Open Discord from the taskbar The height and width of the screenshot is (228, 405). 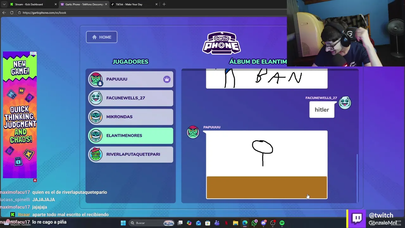(x=263, y=223)
